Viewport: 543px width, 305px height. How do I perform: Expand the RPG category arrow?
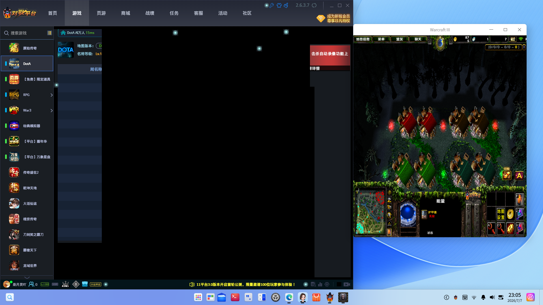point(51,95)
